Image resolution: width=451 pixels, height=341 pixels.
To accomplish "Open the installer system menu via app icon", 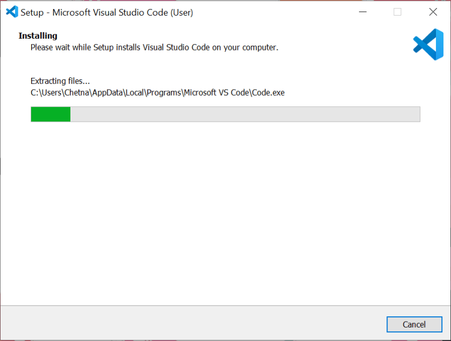I will pyautogui.click(x=11, y=11).
